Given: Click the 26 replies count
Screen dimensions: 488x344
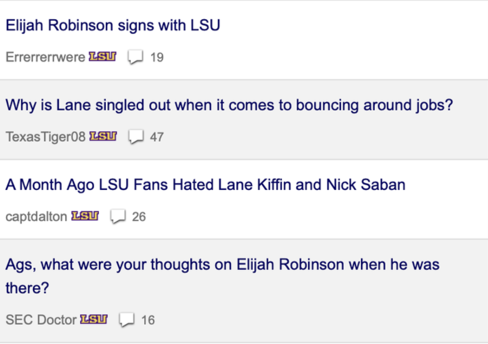Looking at the screenshot, I should coord(139,217).
